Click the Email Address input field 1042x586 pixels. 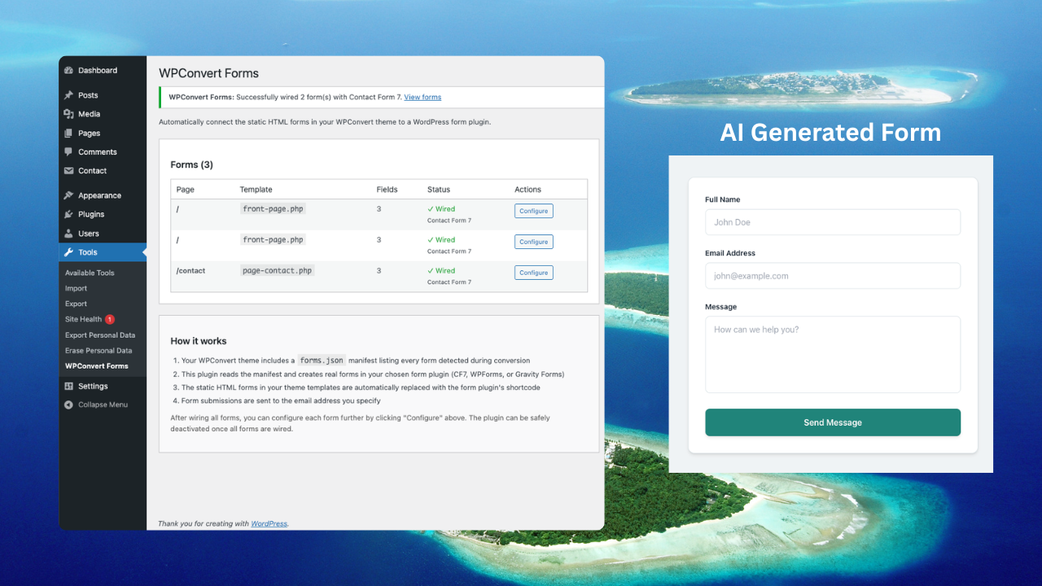click(x=833, y=276)
